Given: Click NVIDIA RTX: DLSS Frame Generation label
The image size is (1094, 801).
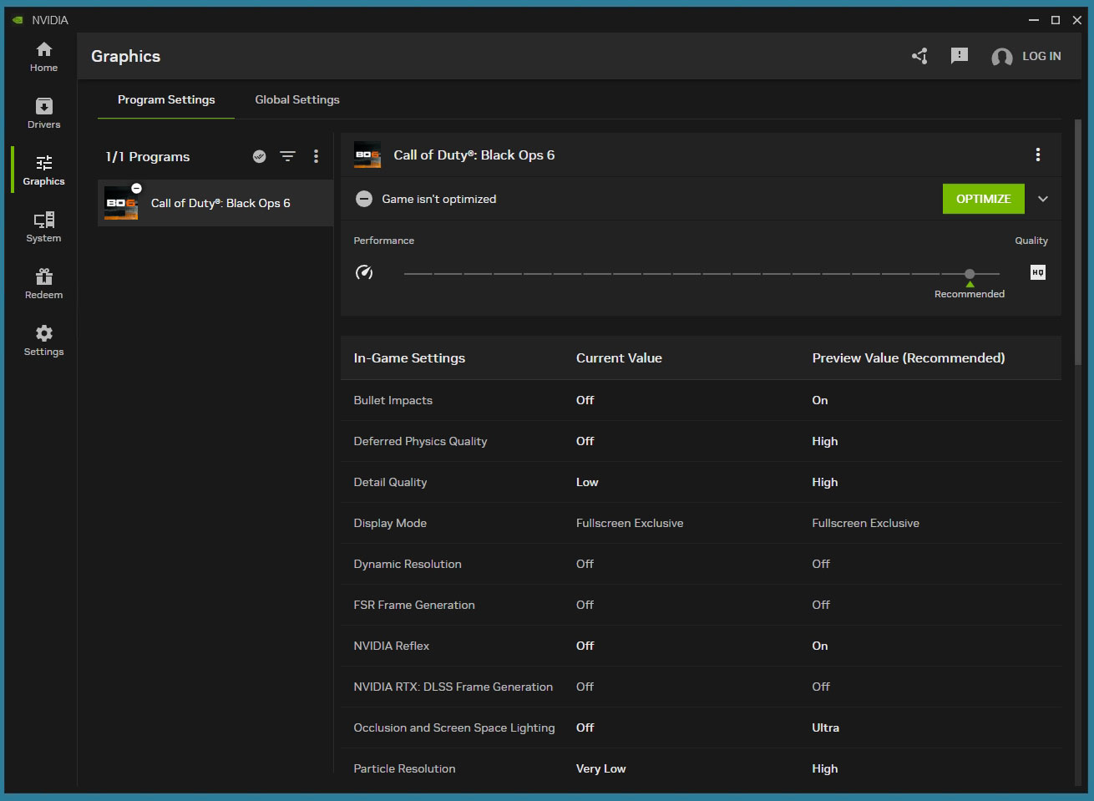Looking at the screenshot, I should coord(453,687).
